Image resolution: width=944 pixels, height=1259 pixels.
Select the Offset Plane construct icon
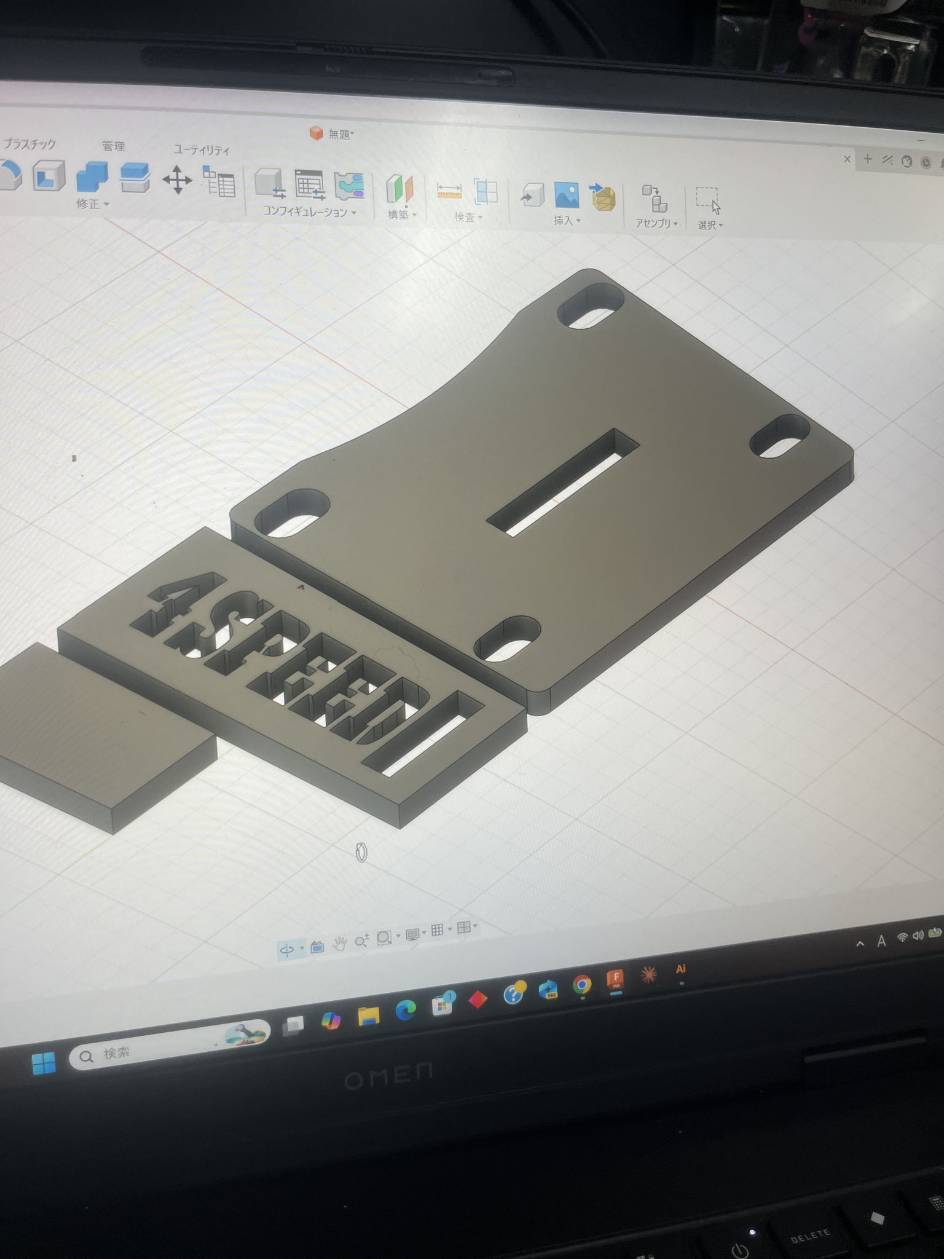click(399, 189)
